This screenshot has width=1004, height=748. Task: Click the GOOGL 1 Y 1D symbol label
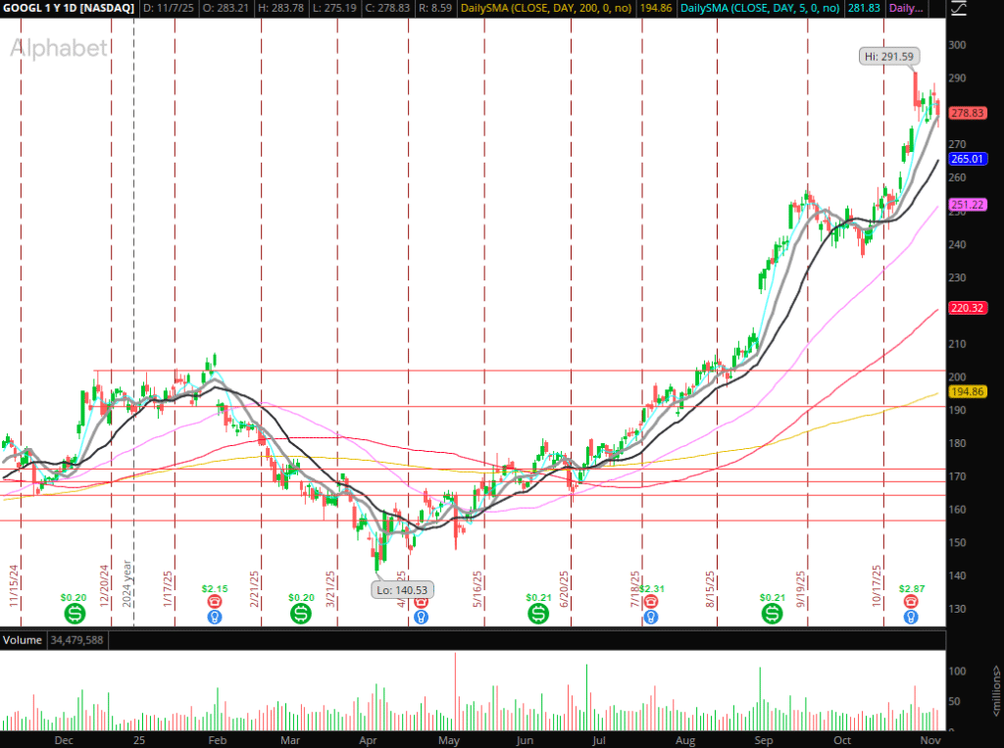[x=66, y=9]
